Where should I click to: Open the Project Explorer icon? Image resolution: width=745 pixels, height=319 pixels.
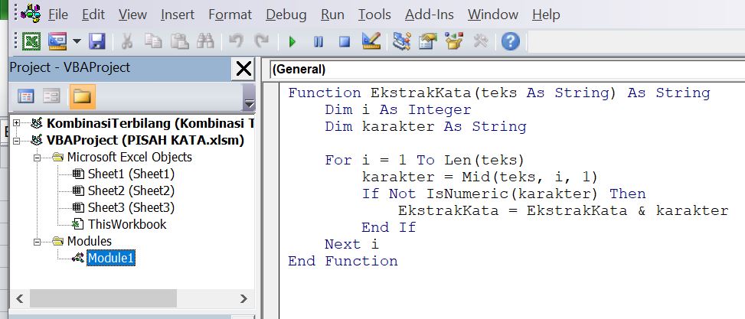[402, 41]
